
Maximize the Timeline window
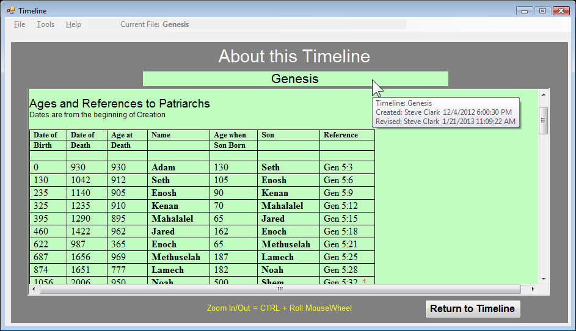[x=542, y=10]
